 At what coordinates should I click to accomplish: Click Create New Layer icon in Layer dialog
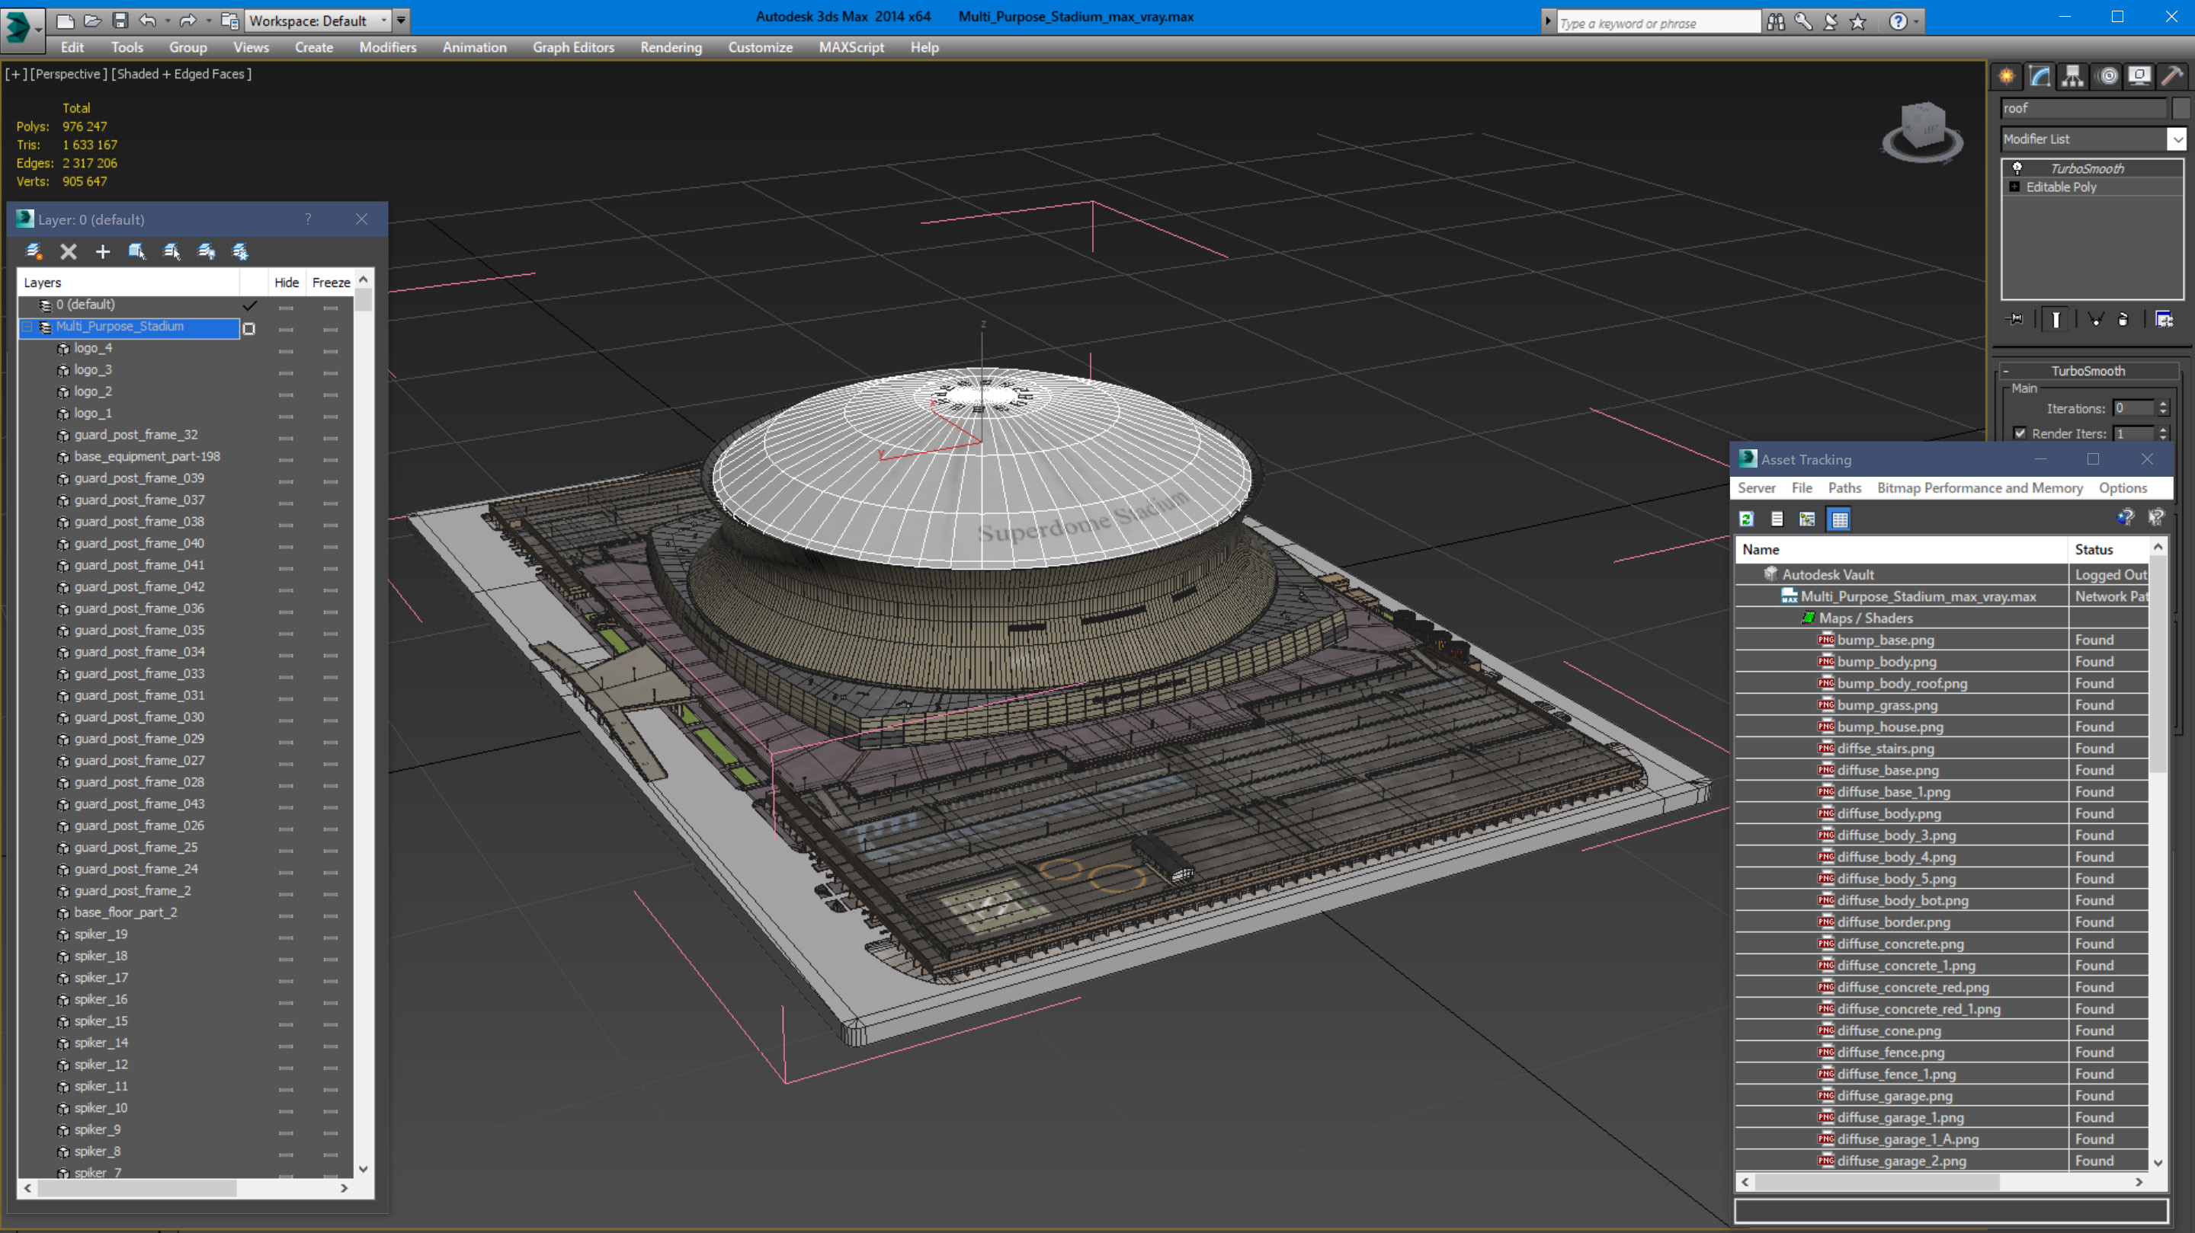click(34, 251)
